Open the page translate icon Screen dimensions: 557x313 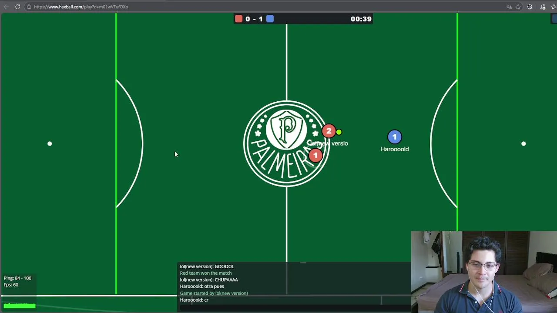[x=509, y=7]
